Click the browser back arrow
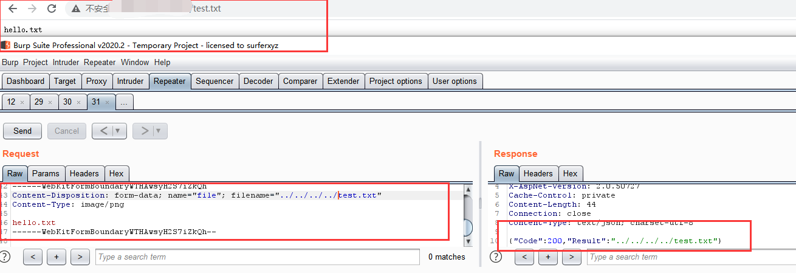Viewport: 796px width, 273px height. point(12,9)
